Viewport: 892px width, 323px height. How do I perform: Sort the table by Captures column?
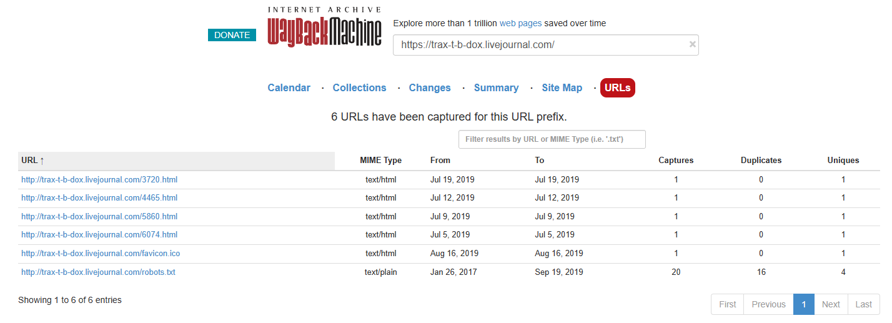676,161
